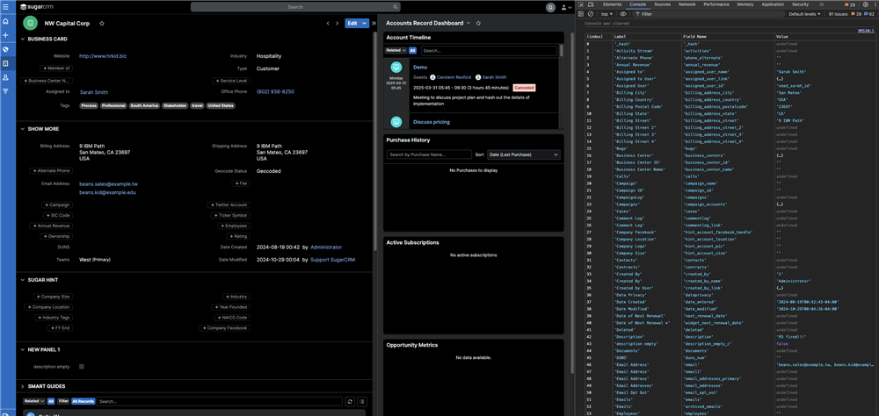Toggle the All button in Account Timeline
This screenshot has height=416, width=879.
(412, 51)
